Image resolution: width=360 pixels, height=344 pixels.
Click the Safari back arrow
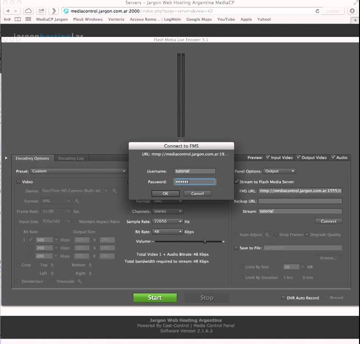(x=8, y=11)
